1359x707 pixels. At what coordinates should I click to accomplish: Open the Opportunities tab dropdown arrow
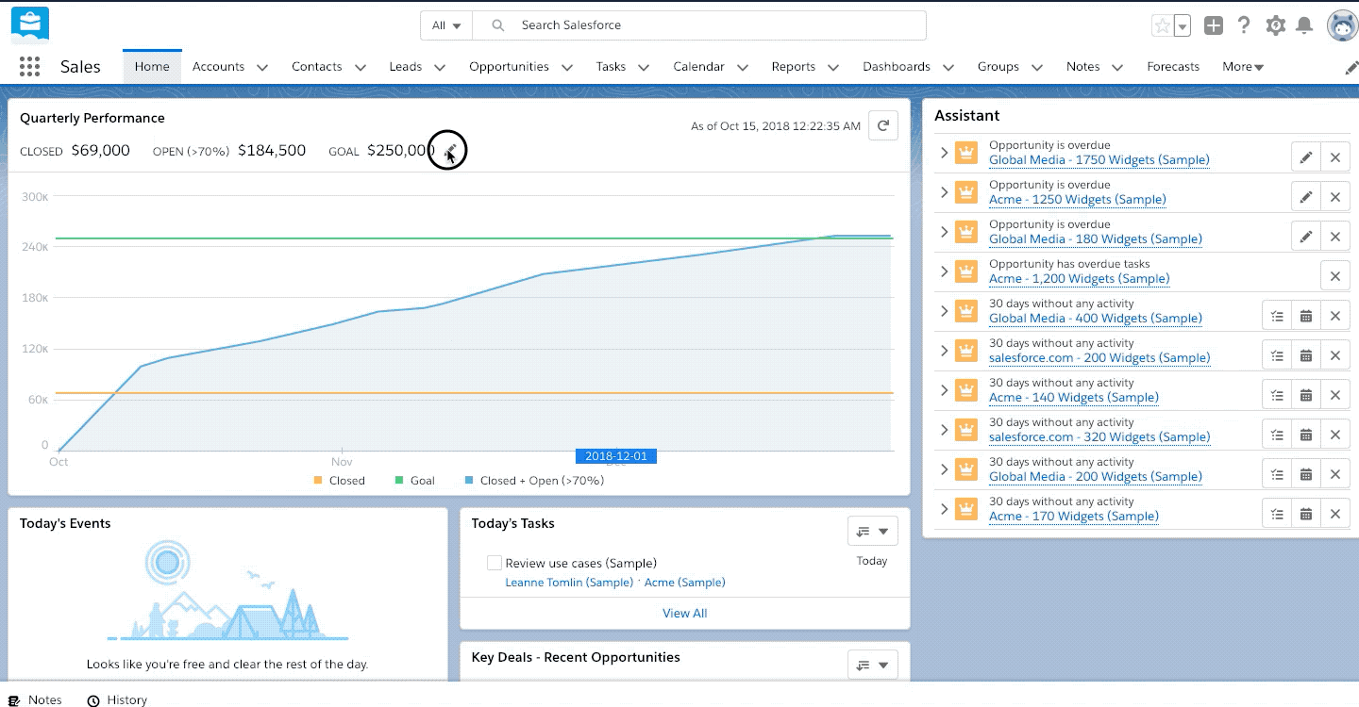567,68
